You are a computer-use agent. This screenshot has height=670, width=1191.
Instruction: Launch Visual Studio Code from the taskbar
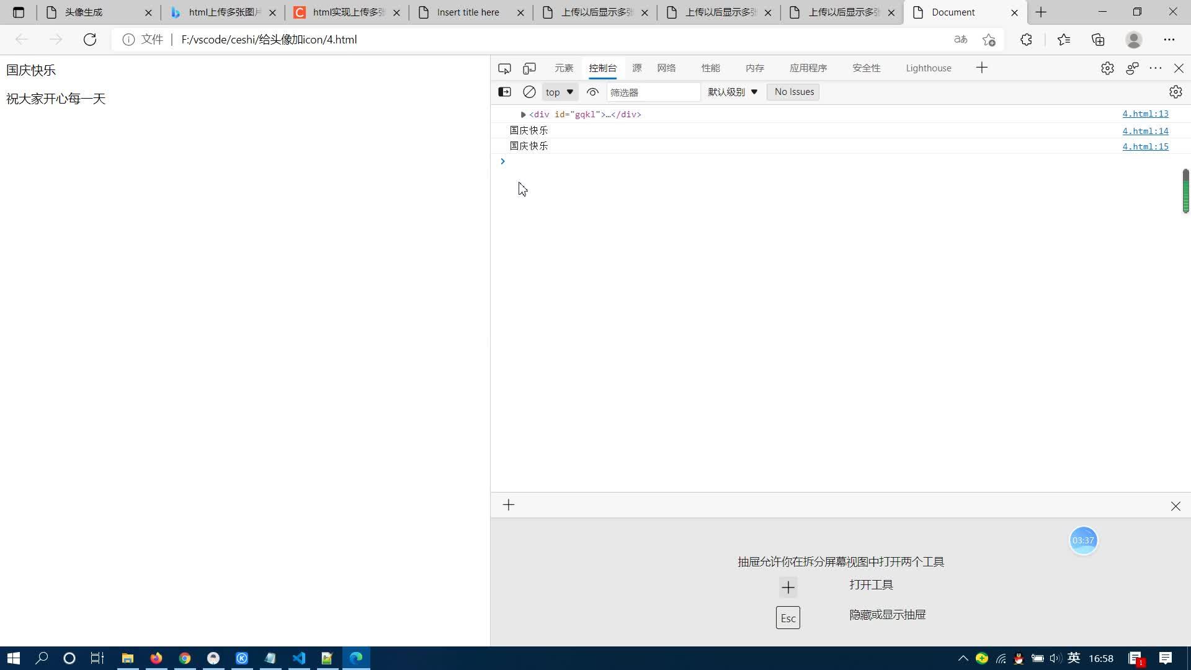[x=299, y=658]
